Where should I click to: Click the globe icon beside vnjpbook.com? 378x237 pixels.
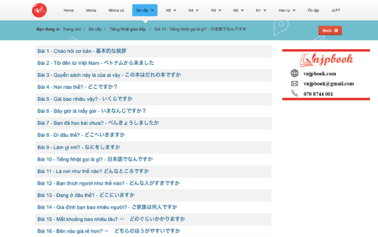pyautogui.click(x=294, y=73)
